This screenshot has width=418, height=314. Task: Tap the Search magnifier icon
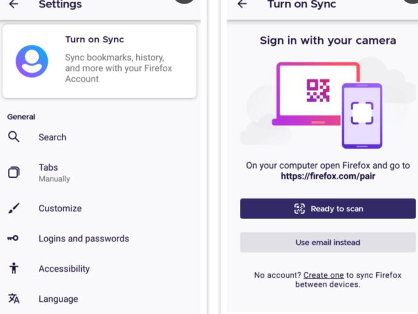tap(13, 137)
